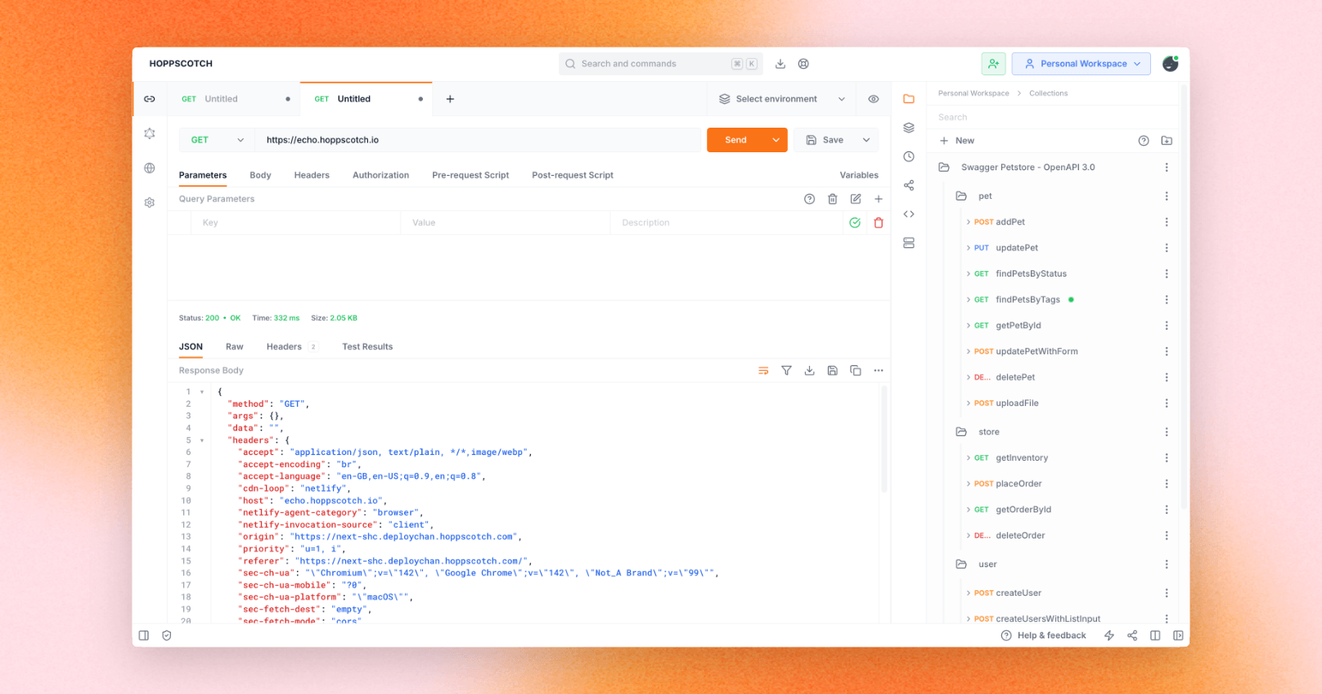Open the Realtime globe icon in sidebar
Screen dimensions: 1322x694
point(150,169)
